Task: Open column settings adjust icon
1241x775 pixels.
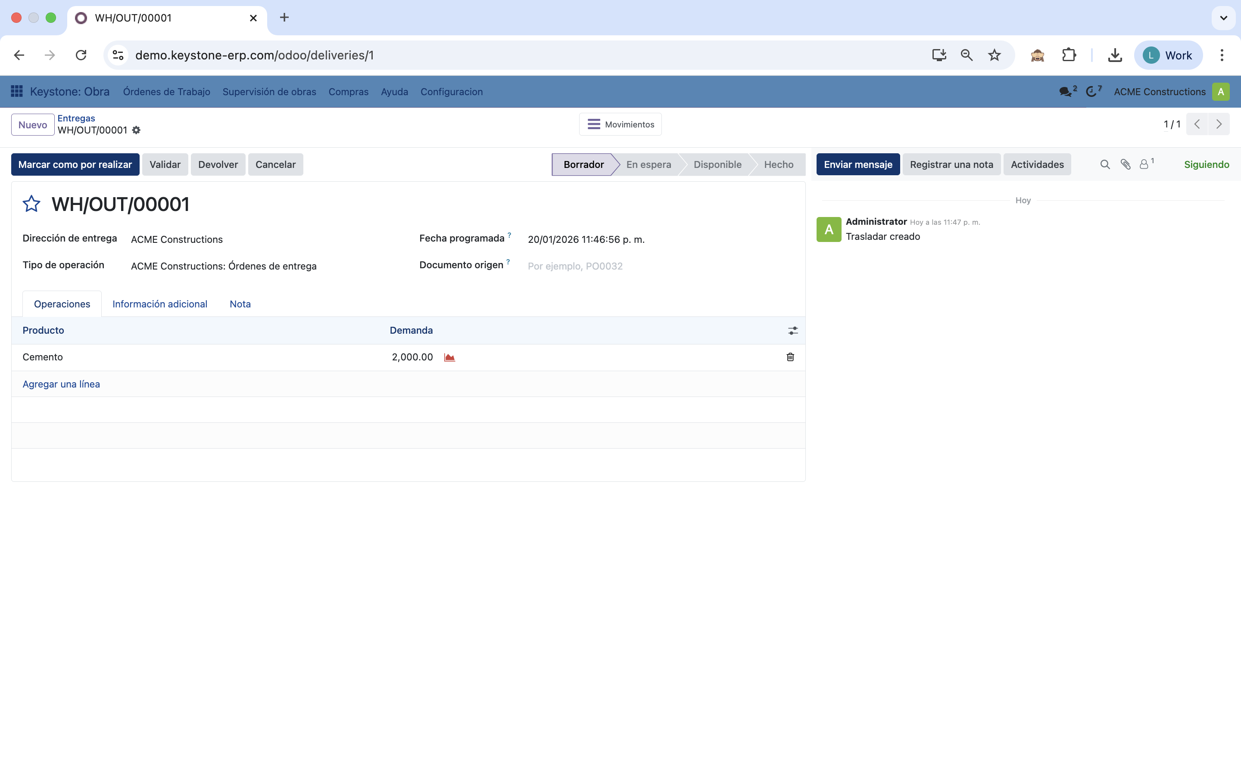Action: (x=793, y=331)
